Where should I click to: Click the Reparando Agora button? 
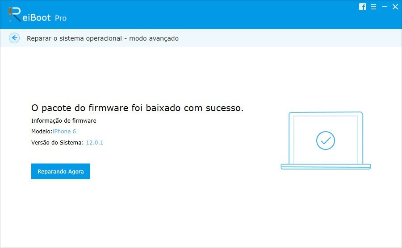tap(60, 171)
